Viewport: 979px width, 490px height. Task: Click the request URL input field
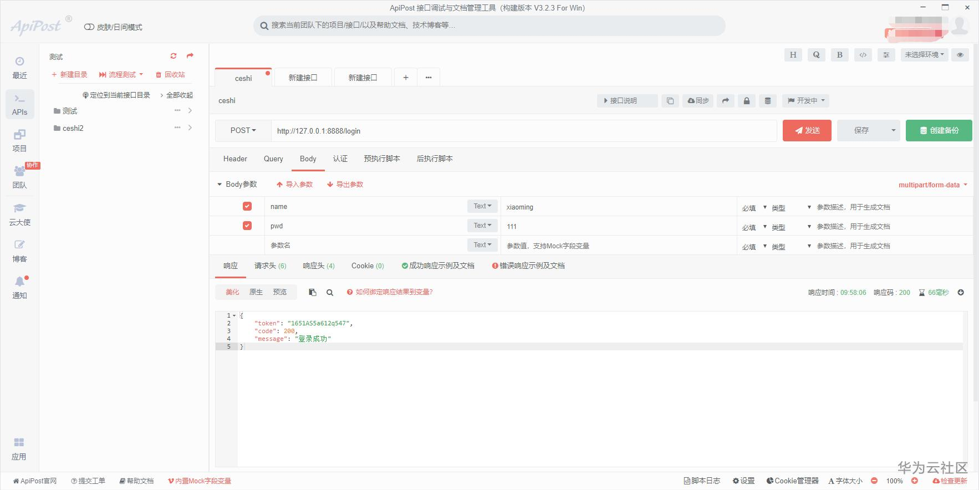click(x=524, y=131)
